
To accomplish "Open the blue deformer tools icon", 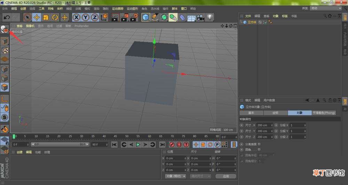I will point(182,17).
